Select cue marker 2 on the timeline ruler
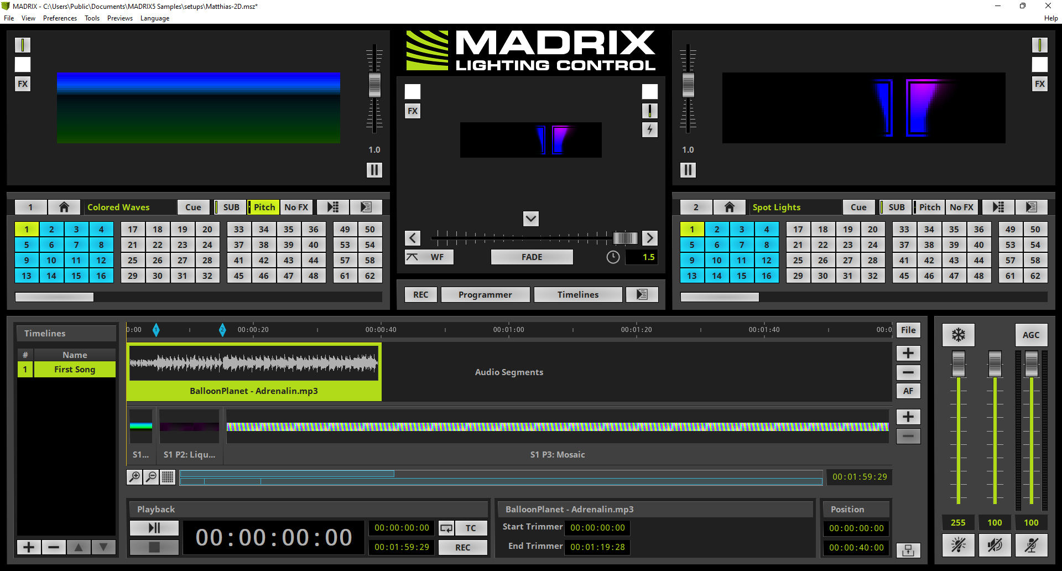The image size is (1062, 571). click(x=222, y=330)
